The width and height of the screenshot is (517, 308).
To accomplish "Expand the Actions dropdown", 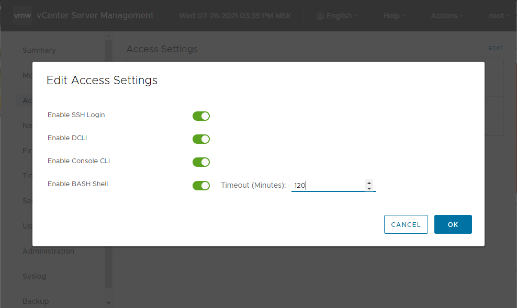I will 447,16.
